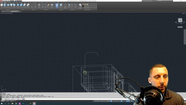Screen dimensions: 186x105
Task: Select the Union tool
Action: pos(21,5)
